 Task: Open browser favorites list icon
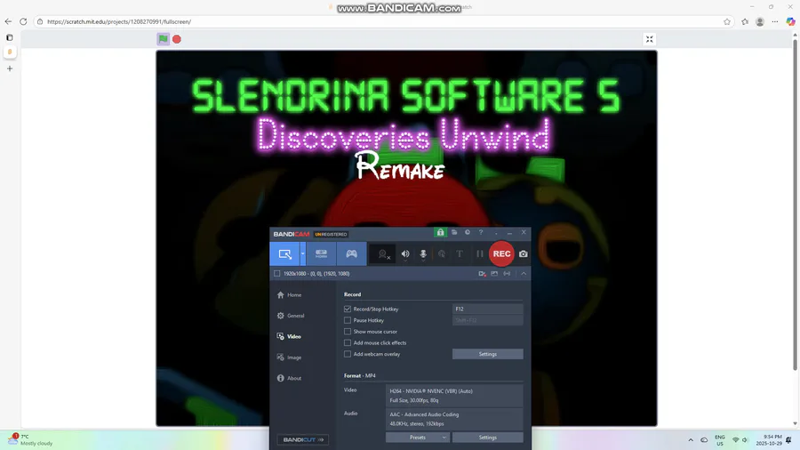pyautogui.click(x=745, y=21)
